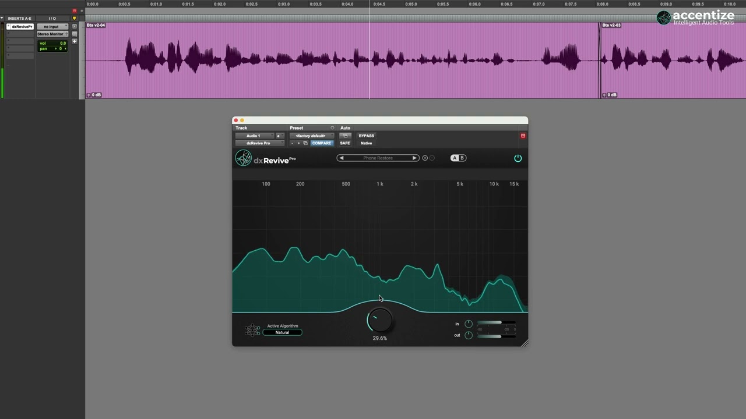
Task: Click the square icon beside no input
Action: pos(74,26)
